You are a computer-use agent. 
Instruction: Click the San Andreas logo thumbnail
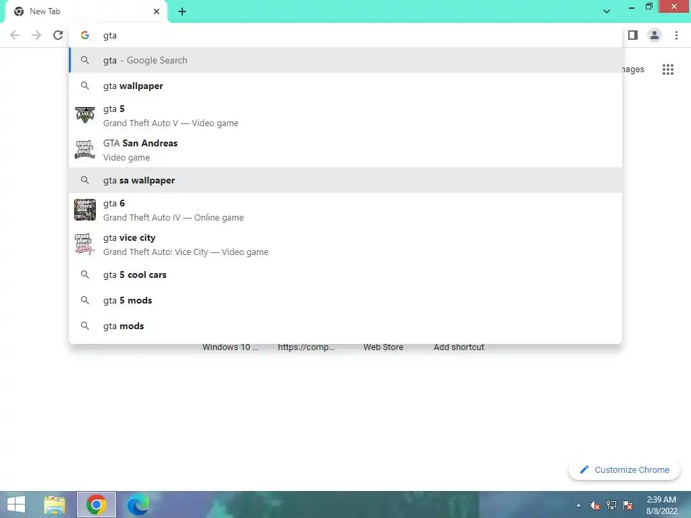click(84, 150)
